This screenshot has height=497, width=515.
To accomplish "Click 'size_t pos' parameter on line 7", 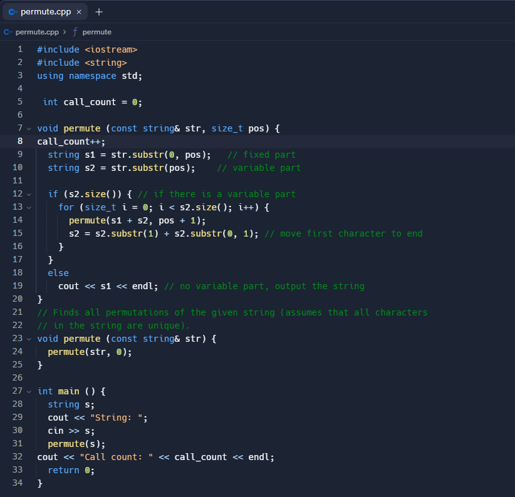I will point(238,128).
